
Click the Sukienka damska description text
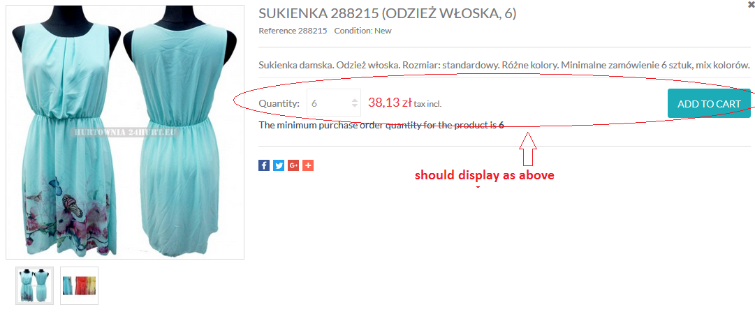coord(504,65)
